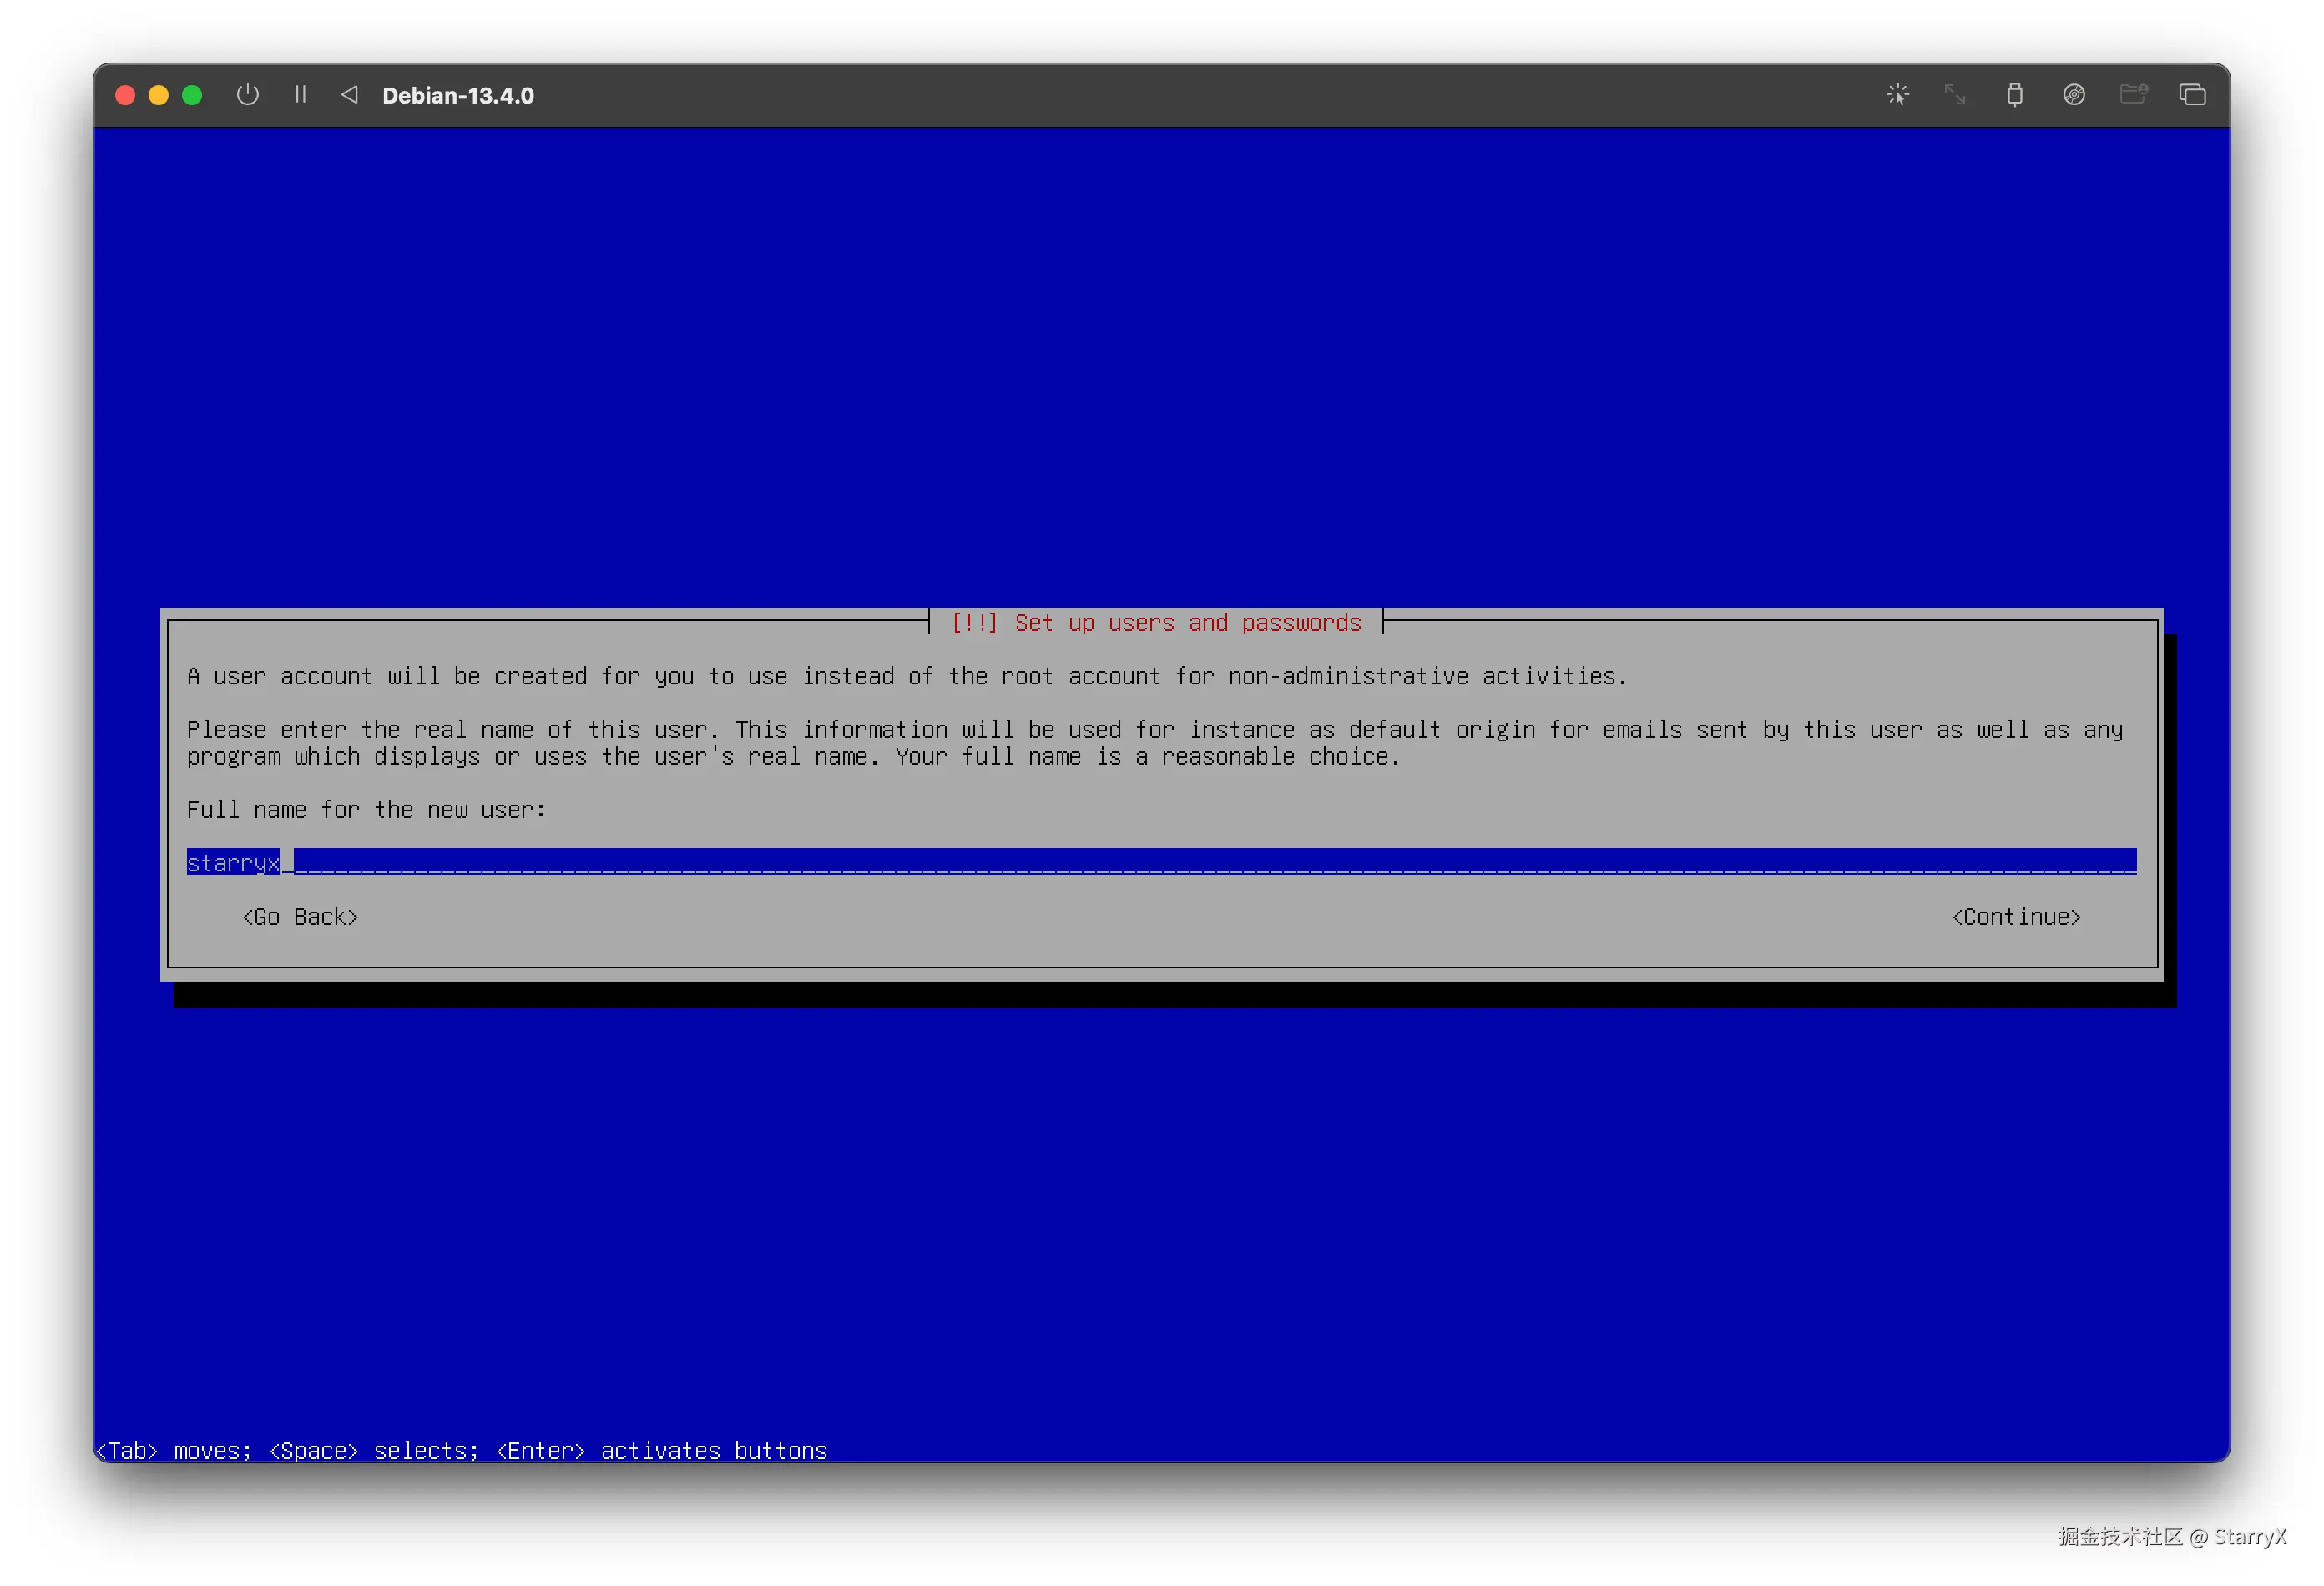Click the overlapping windows icon
Viewport: 2324px width, 1586px height.
click(x=2192, y=95)
